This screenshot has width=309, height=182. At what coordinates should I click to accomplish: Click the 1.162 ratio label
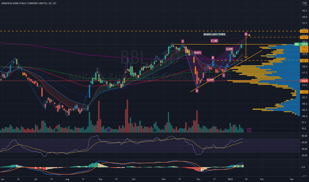(x=214, y=41)
